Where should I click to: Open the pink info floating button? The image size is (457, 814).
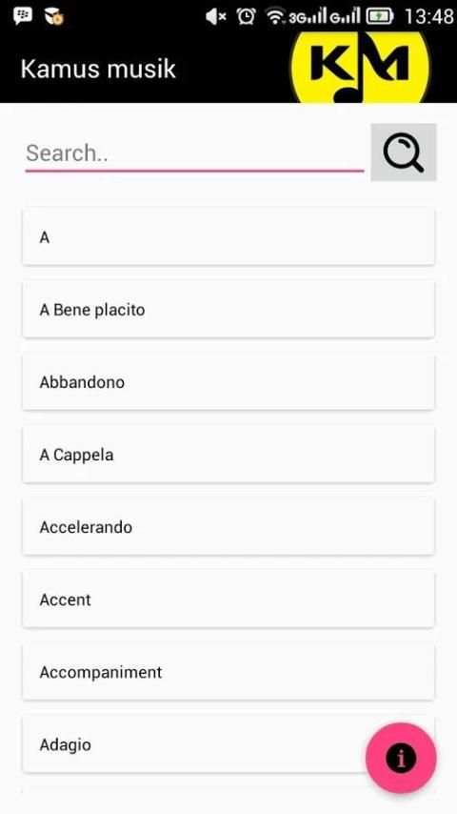click(x=401, y=758)
